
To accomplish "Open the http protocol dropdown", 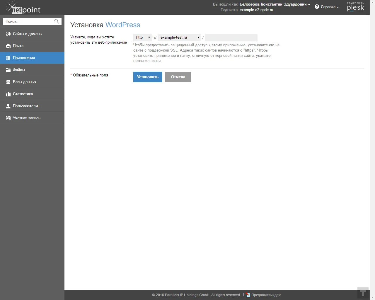I will pyautogui.click(x=142, y=37).
